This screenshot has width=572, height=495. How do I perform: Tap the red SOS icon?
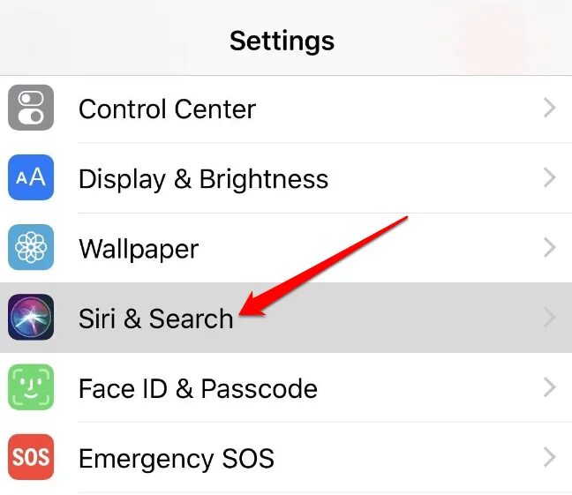pyautogui.click(x=31, y=457)
